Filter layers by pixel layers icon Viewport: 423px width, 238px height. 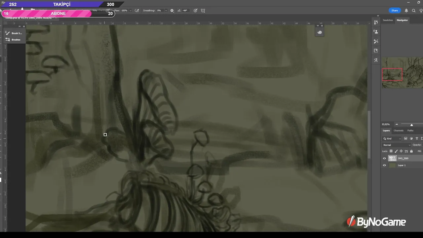[x=405, y=139]
